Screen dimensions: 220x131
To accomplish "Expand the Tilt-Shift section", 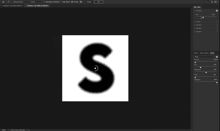I will [x=195, y=25].
